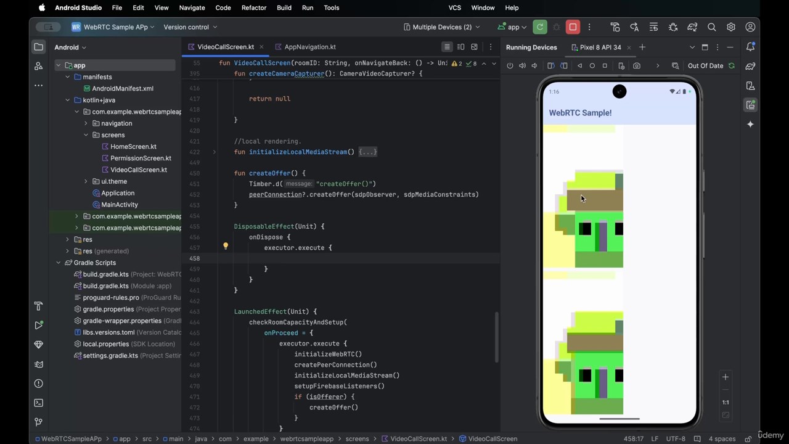Viewport: 789px width, 444px height.
Task: Switch editor to Split view mode
Action: [460, 47]
